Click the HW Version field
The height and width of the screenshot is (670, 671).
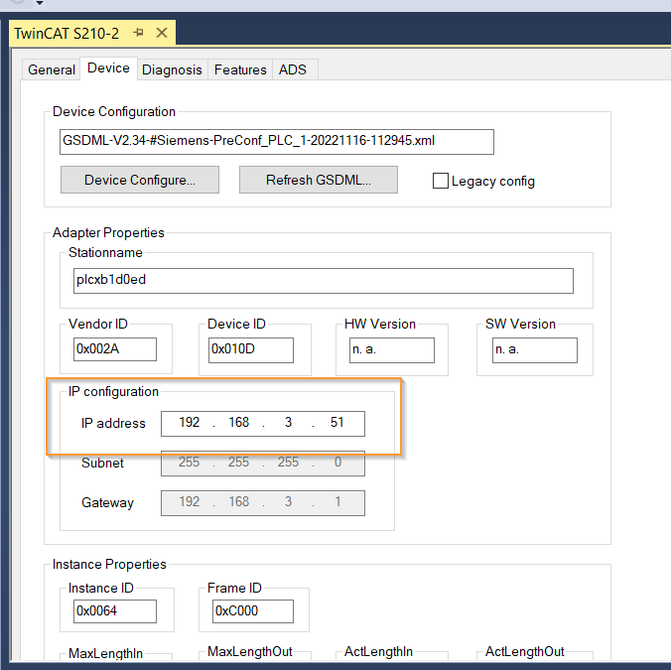click(x=392, y=350)
